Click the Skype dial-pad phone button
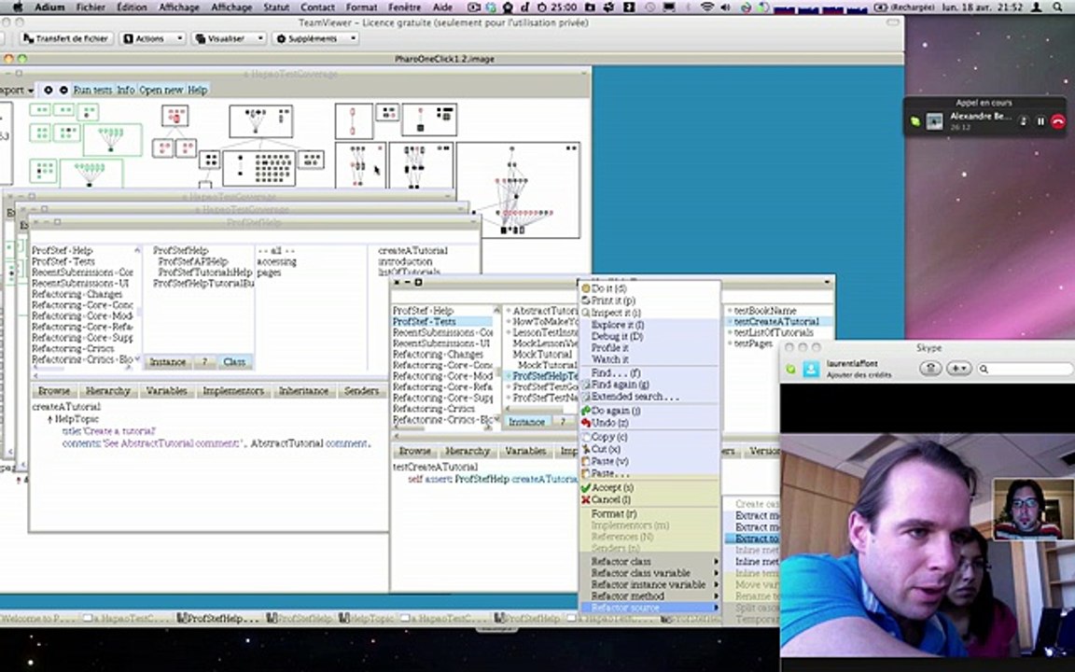The height and width of the screenshot is (672, 1075). point(930,369)
